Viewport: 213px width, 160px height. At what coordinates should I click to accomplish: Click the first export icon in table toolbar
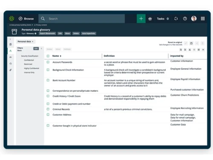(181, 49)
